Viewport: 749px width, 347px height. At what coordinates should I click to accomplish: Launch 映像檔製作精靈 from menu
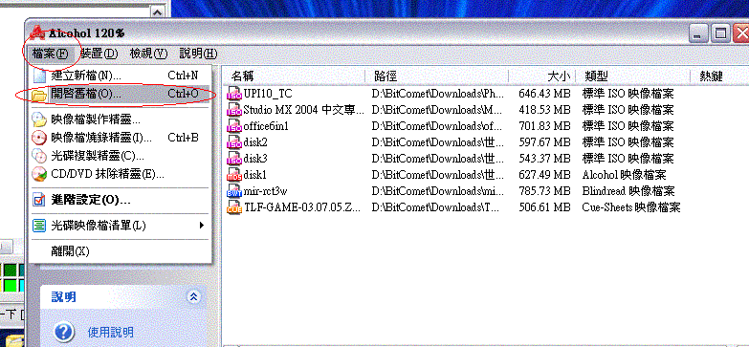point(121,119)
